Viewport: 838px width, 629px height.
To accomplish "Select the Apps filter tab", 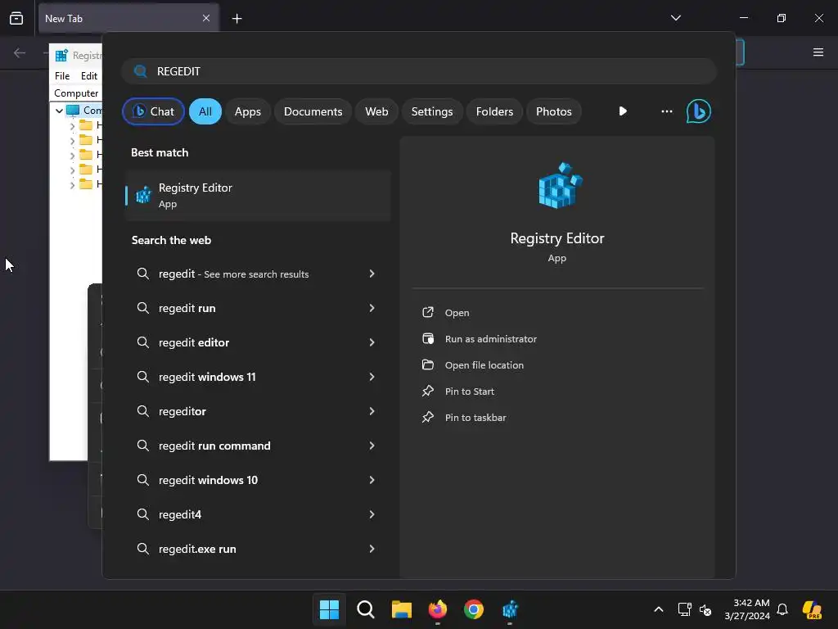I will coord(247,111).
